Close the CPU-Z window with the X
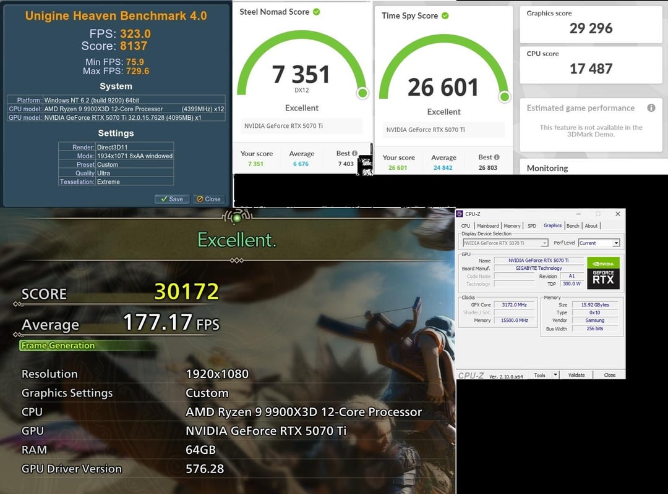Viewport: 668px width, 494px height. pos(618,214)
